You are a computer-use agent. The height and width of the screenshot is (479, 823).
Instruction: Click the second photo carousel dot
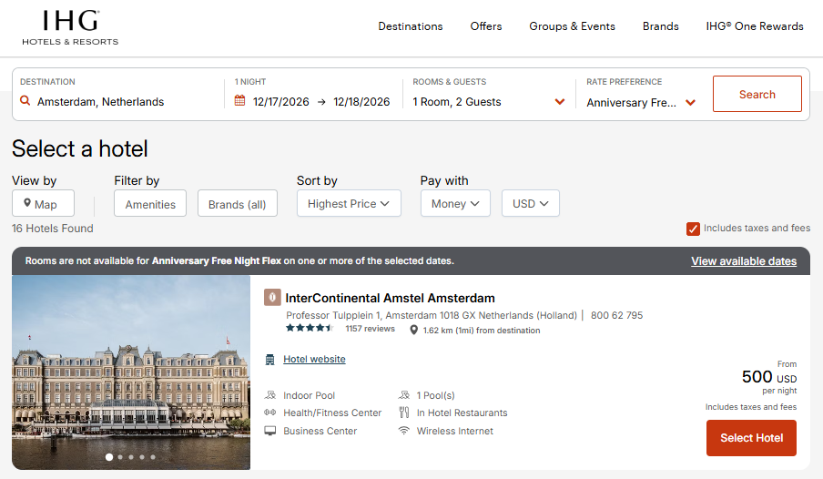[120, 457]
